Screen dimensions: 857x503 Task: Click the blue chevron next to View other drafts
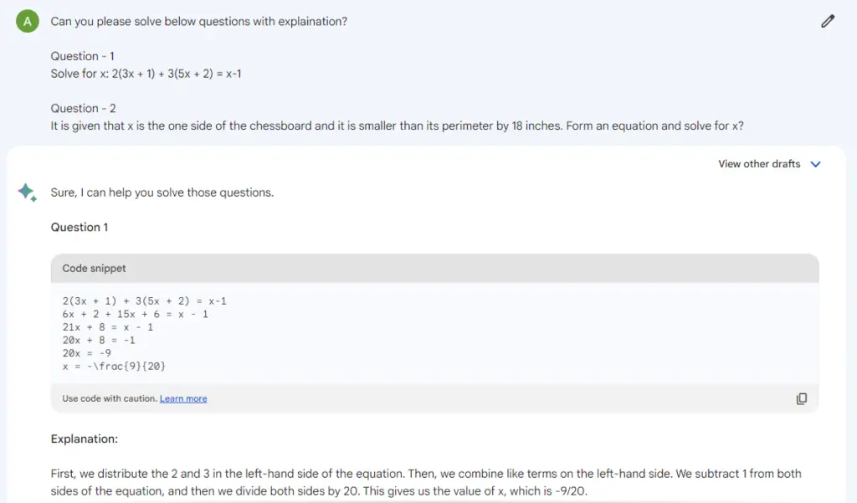(815, 164)
